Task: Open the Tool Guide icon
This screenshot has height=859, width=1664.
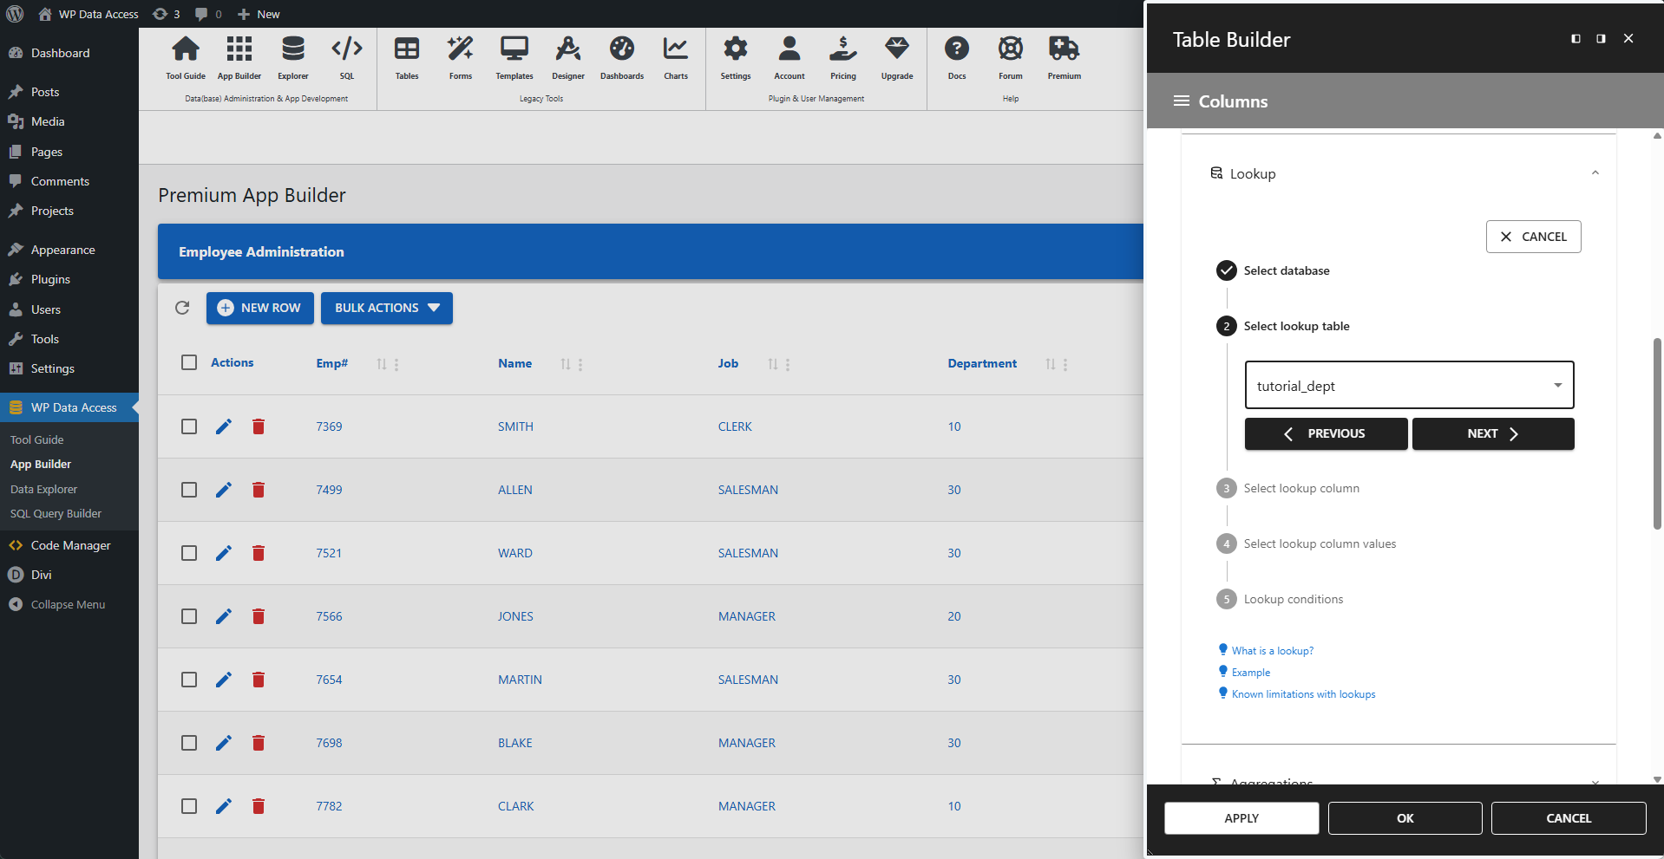Action: (185, 57)
